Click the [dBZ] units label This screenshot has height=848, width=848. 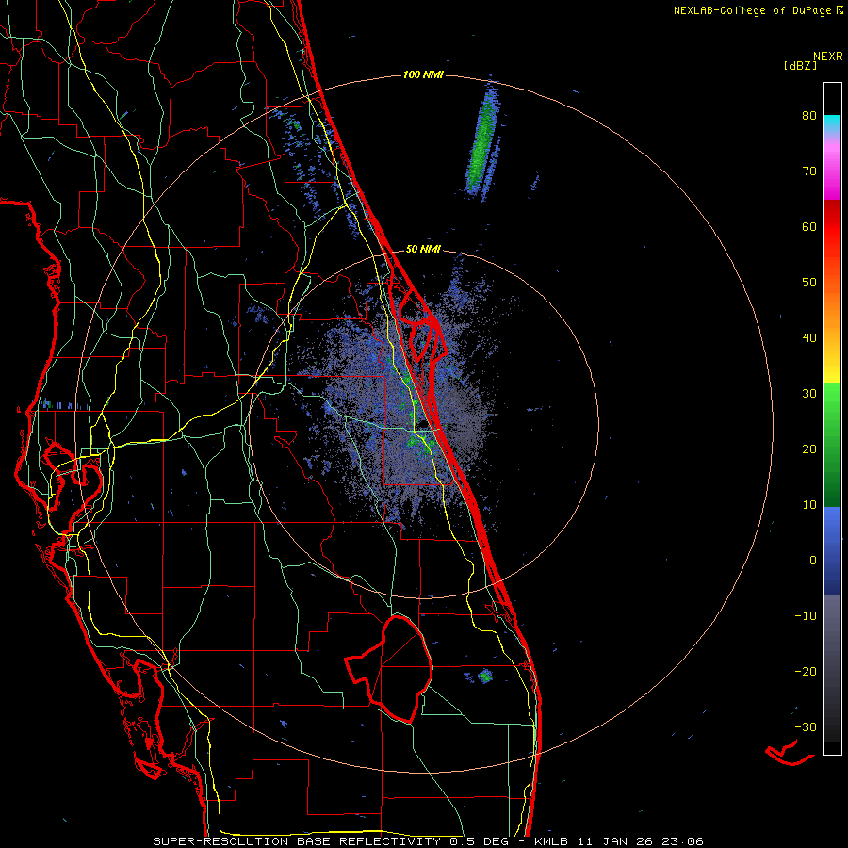pyautogui.click(x=800, y=65)
